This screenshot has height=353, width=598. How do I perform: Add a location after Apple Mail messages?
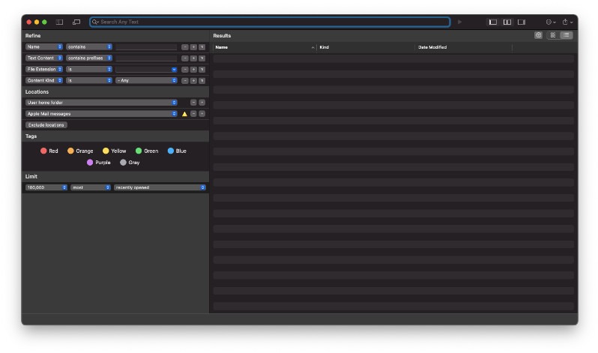202,114
